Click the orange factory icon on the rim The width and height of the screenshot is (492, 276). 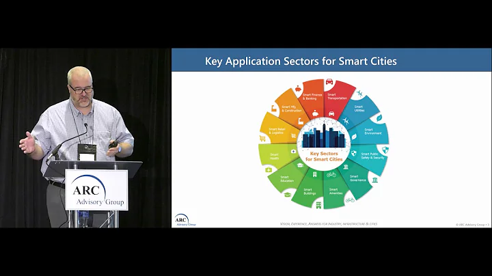coord(273,109)
